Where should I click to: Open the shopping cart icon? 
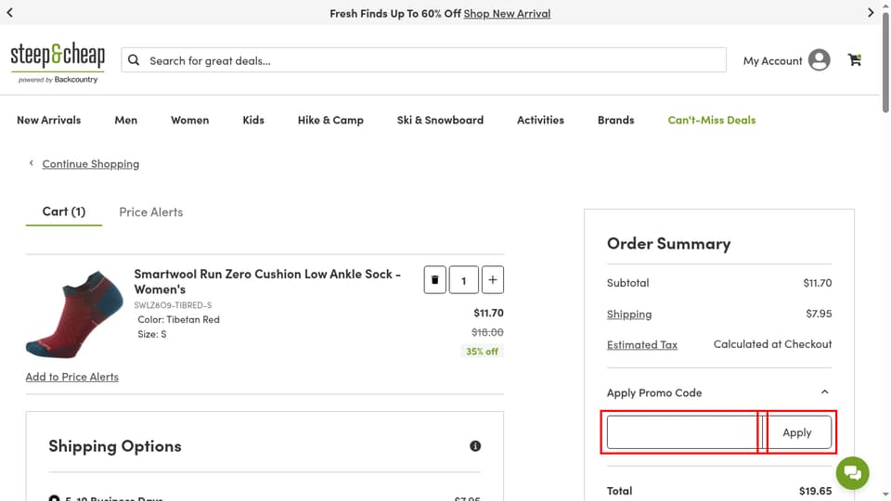click(x=854, y=59)
